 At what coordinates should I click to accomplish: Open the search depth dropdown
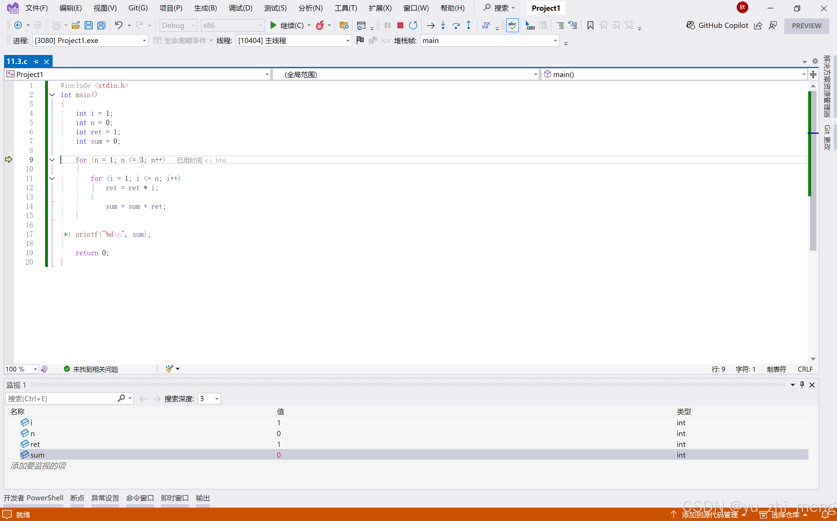click(217, 399)
